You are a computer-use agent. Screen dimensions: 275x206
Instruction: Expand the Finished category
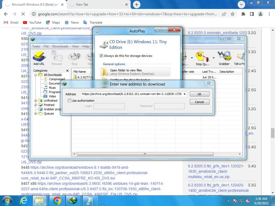[36, 105]
